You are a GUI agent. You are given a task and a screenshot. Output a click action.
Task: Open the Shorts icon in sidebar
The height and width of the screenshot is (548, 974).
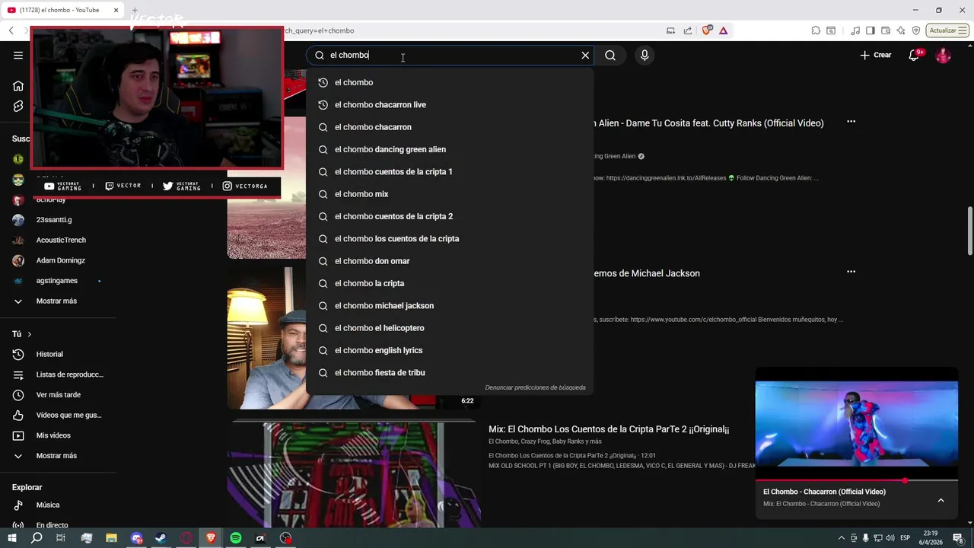point(18,107)
